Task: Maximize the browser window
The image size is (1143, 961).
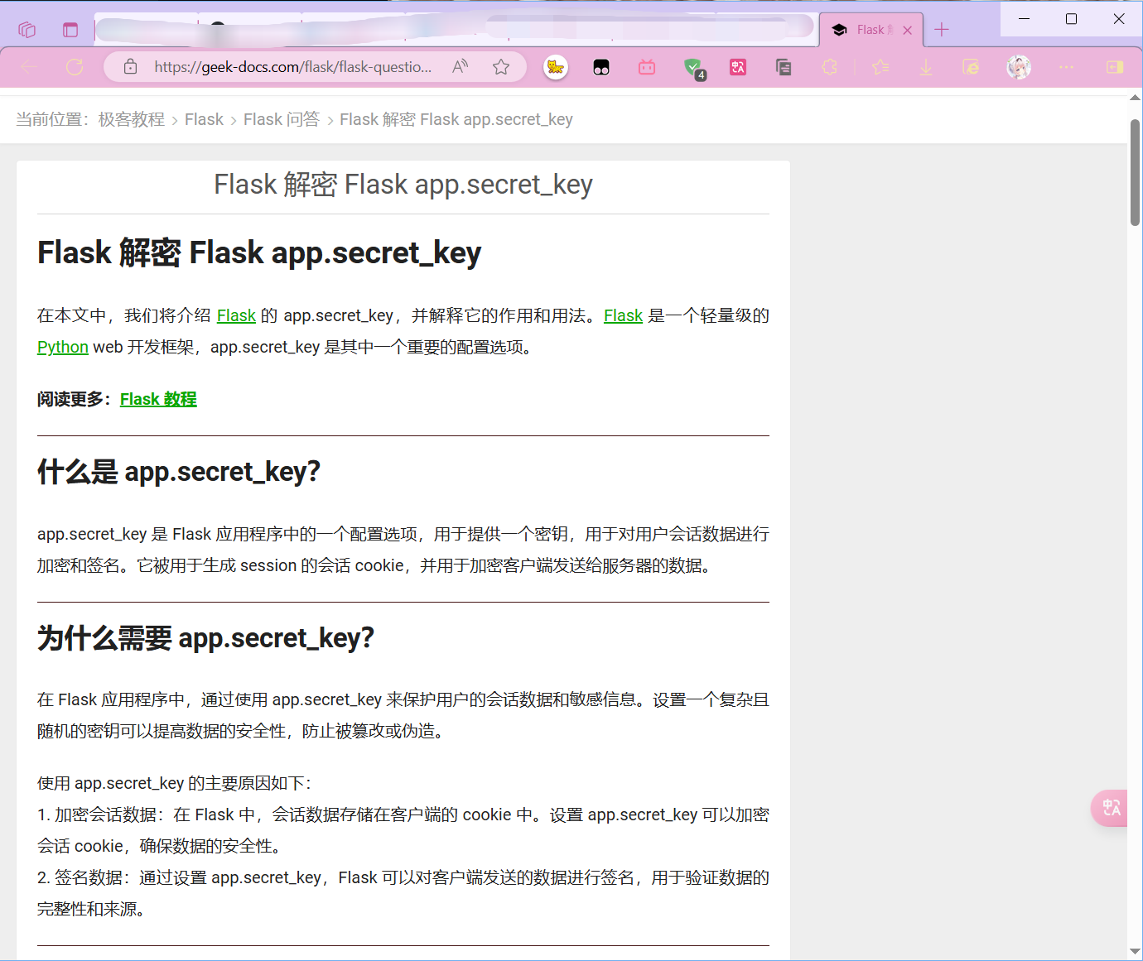Action: [1071, 18]
